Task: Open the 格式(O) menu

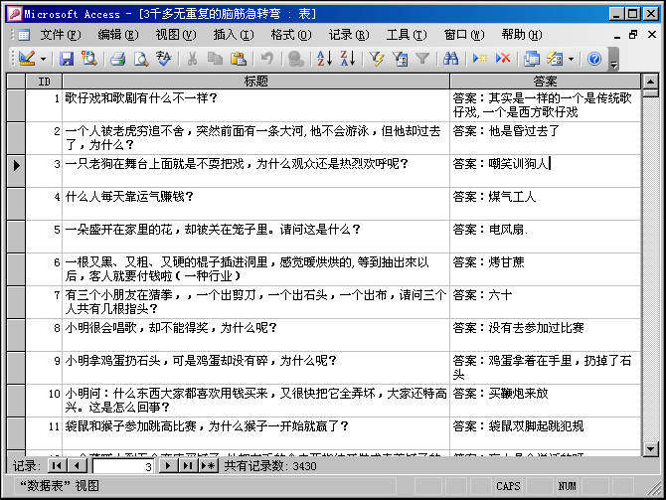Action: pos(291,35)
